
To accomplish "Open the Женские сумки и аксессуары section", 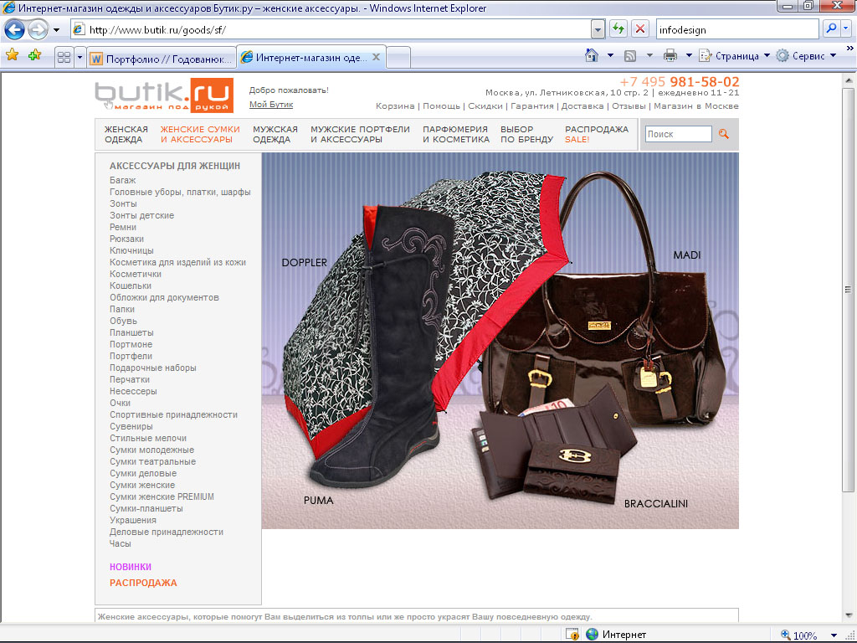I will (200, 135).
